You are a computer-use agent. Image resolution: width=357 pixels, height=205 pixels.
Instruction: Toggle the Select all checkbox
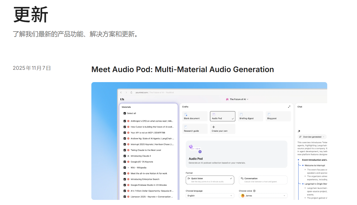(x=125, y=113)
